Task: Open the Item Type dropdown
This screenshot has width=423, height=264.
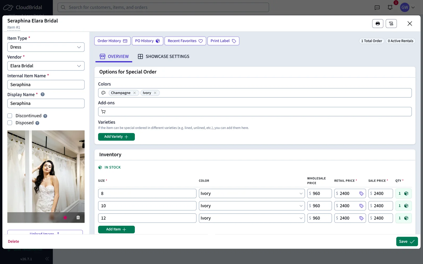Action: tap(46, 47)
